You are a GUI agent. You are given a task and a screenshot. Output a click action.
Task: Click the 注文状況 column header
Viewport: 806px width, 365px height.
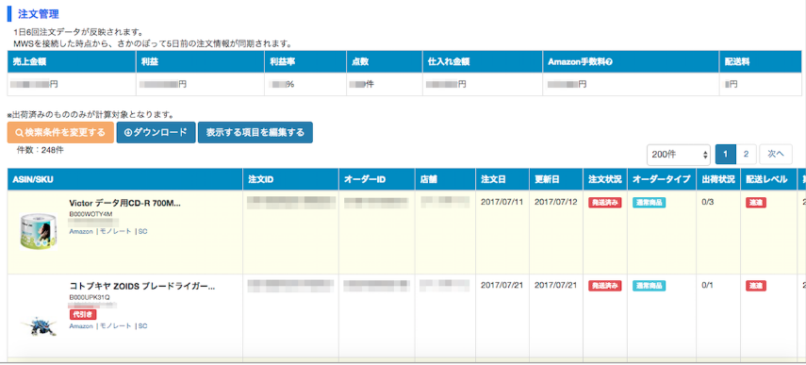click(605, 179)
